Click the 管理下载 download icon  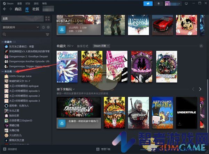(x=98, y=149)
